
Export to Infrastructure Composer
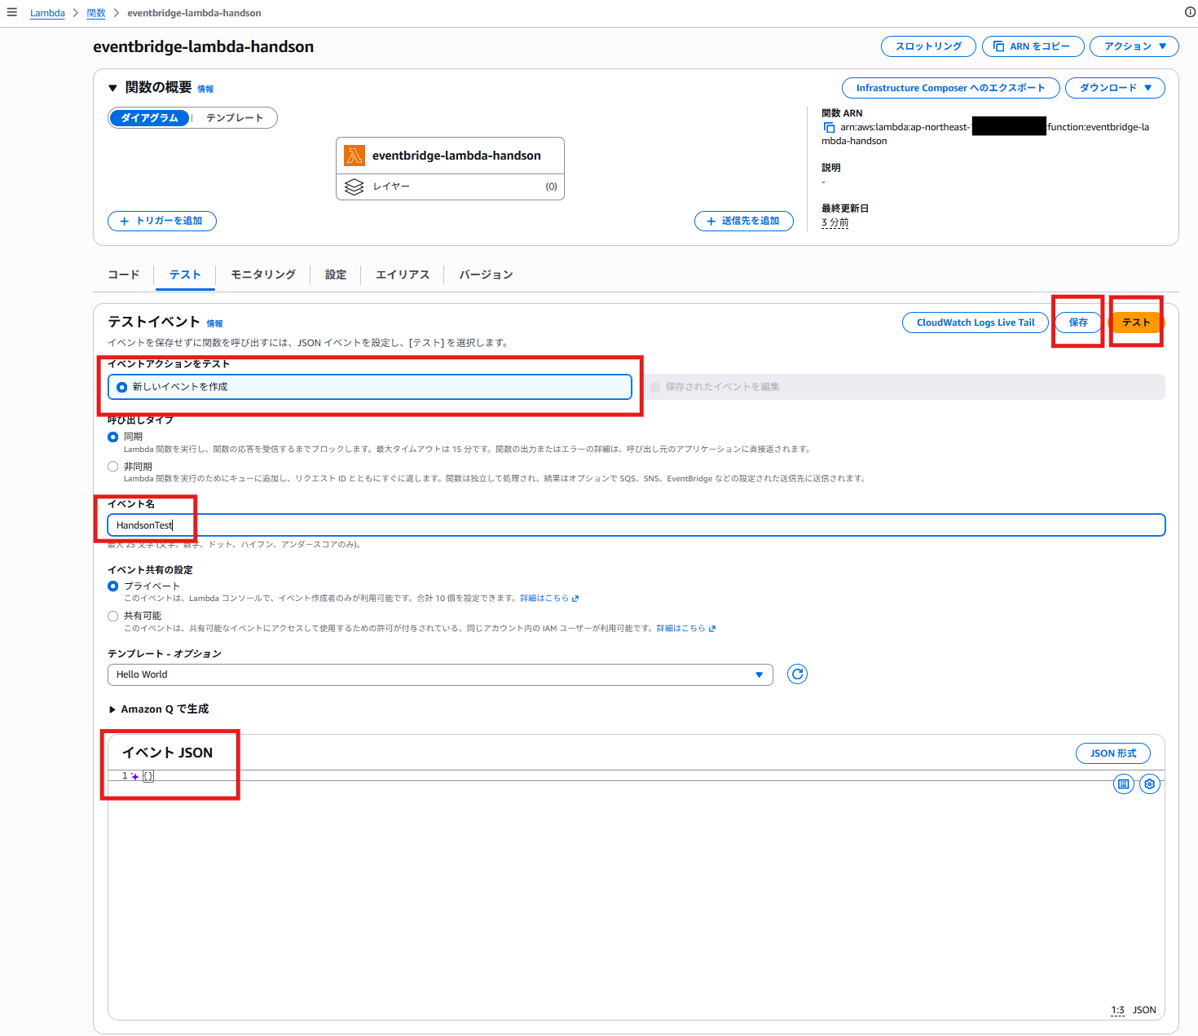[x=950, y=88]
